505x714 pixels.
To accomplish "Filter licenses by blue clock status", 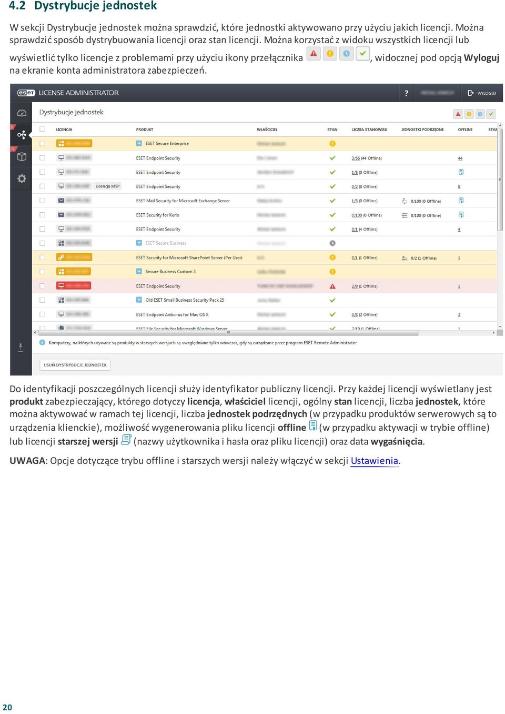I will 480,114.
